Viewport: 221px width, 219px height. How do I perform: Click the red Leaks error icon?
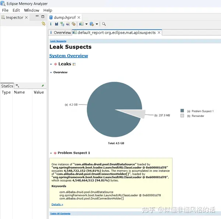[56, 64]
